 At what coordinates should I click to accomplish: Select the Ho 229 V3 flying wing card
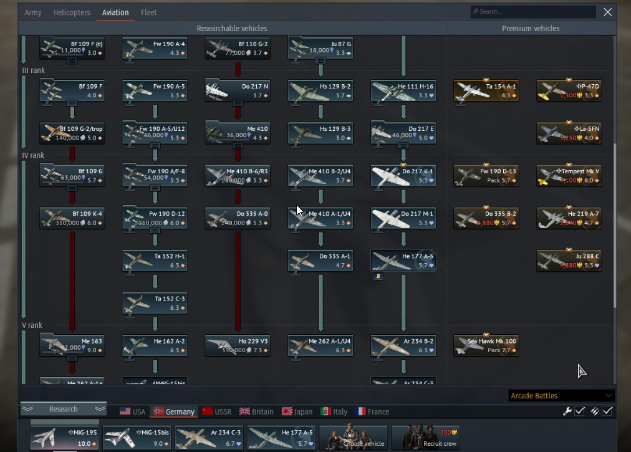point(238,345)
